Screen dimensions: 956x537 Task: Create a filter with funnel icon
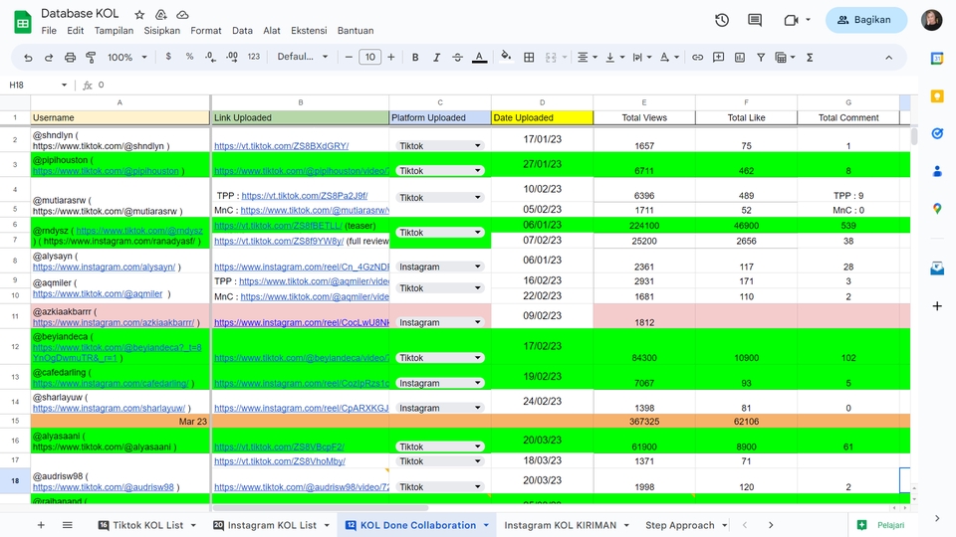761,58
